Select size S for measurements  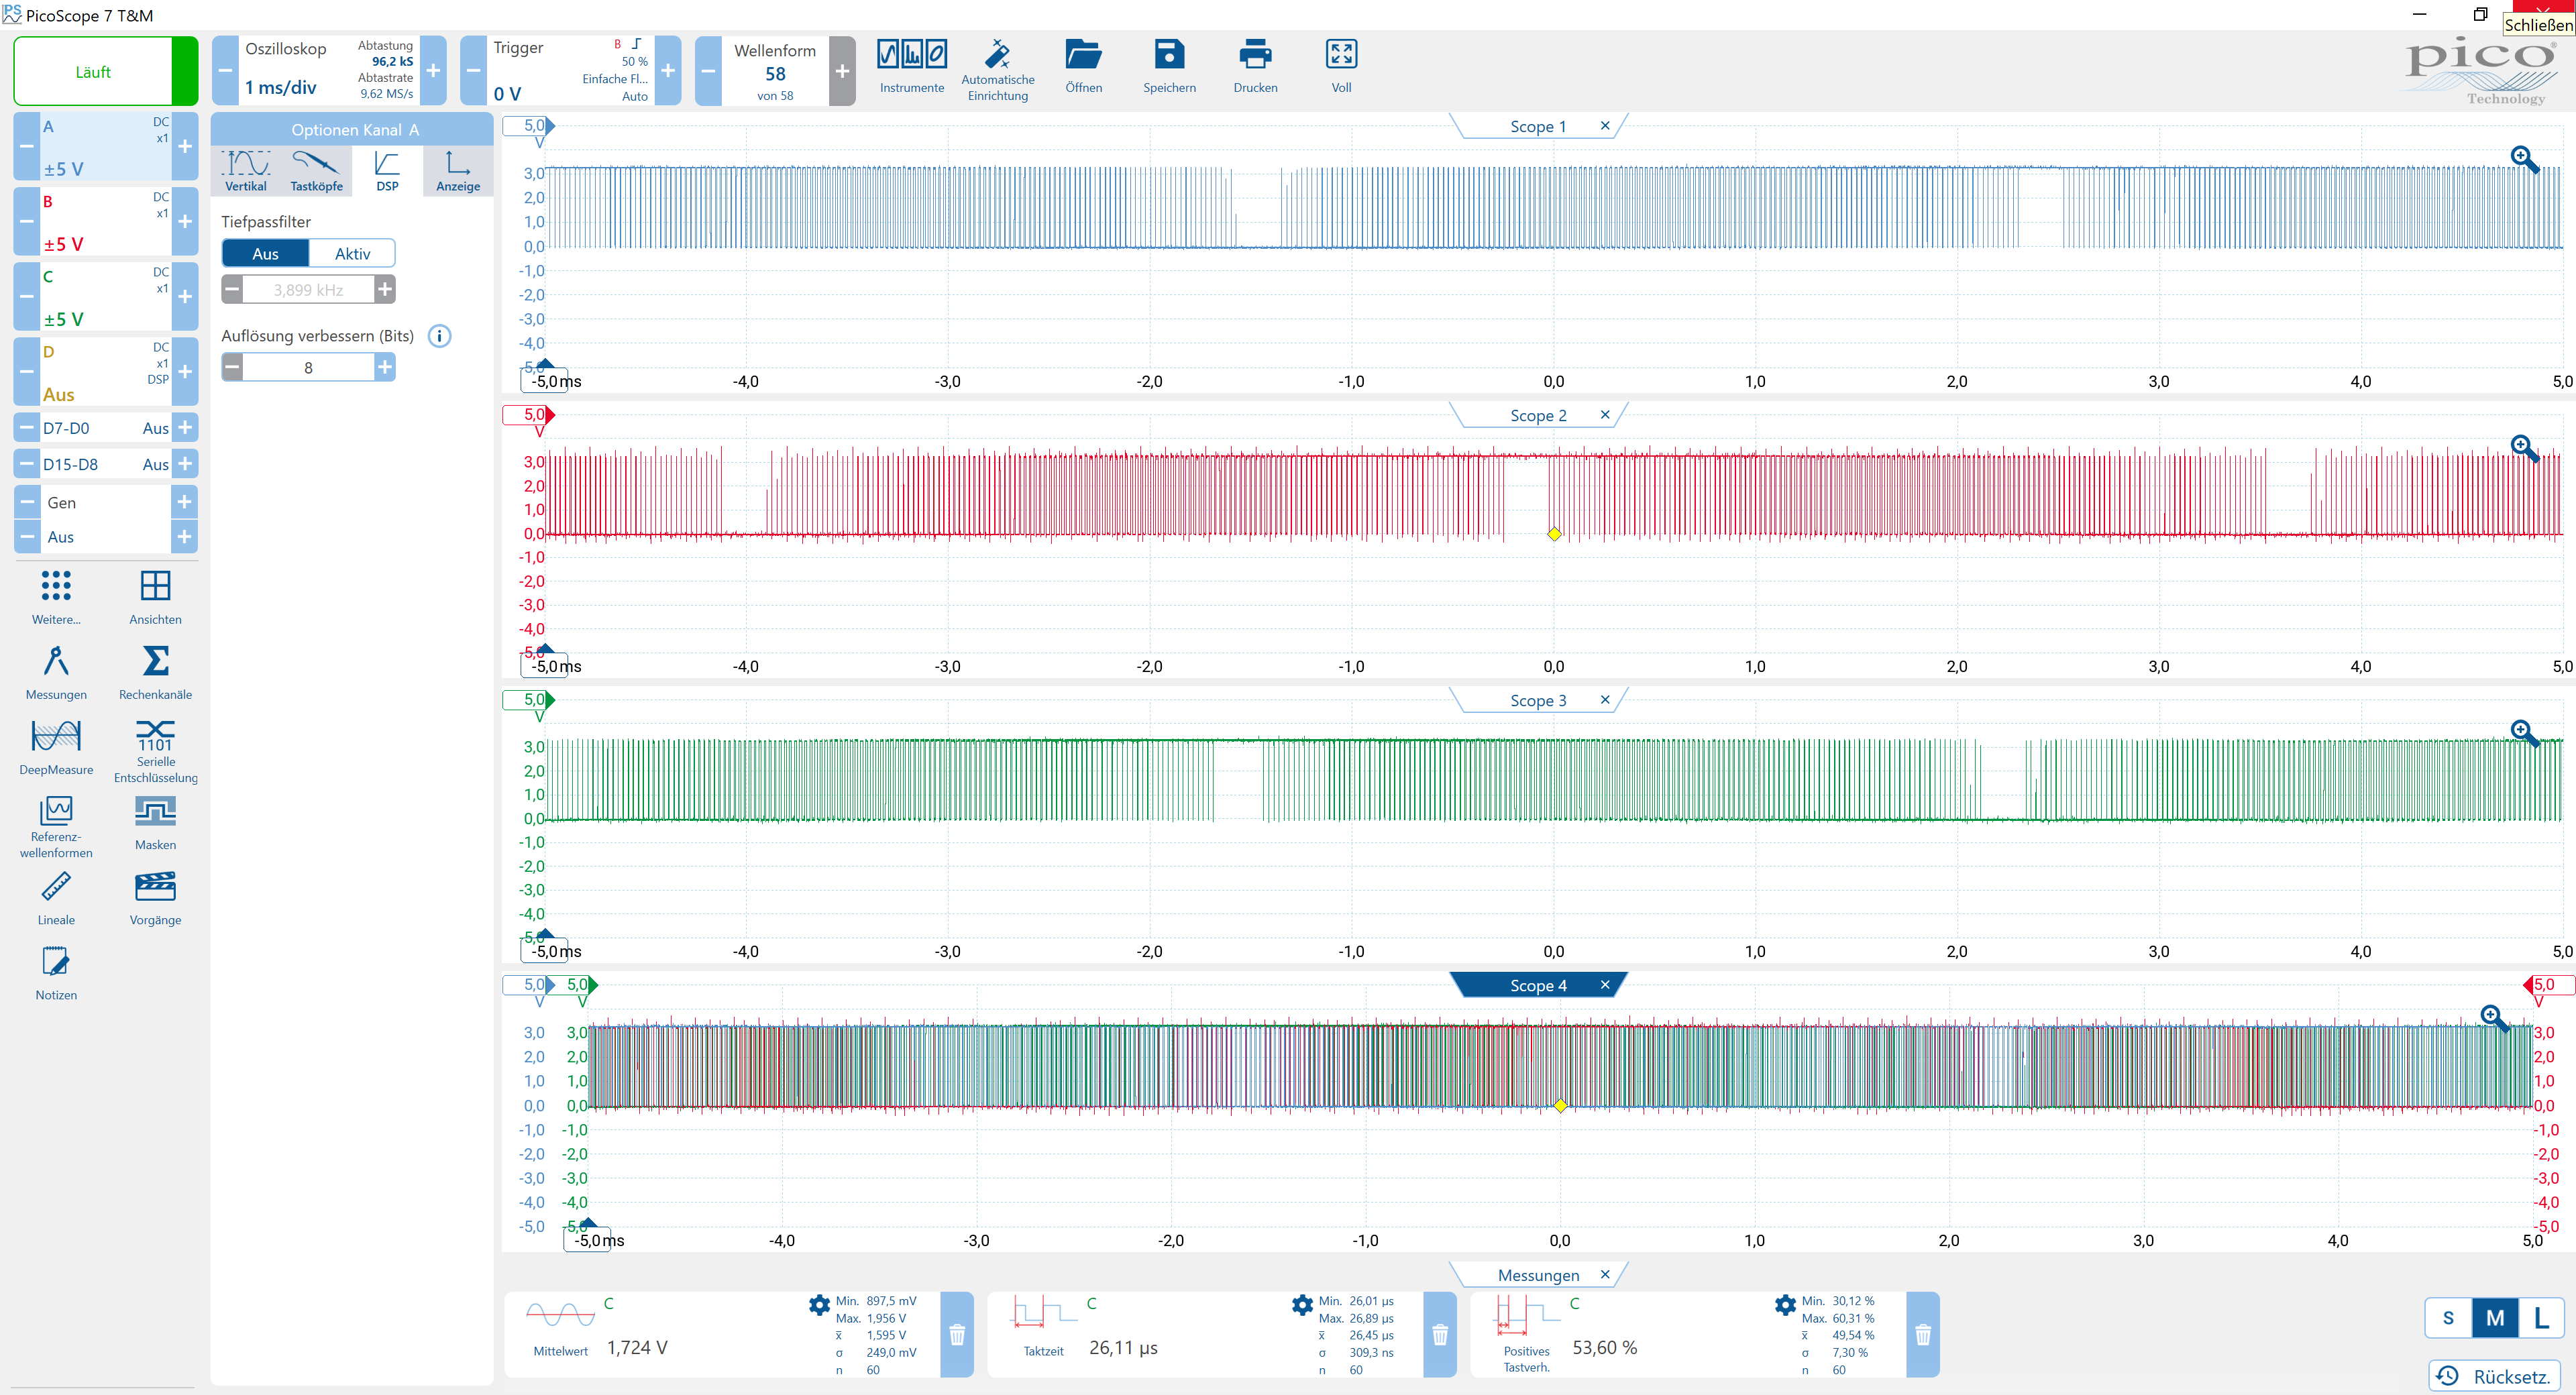(2448, 1318)
